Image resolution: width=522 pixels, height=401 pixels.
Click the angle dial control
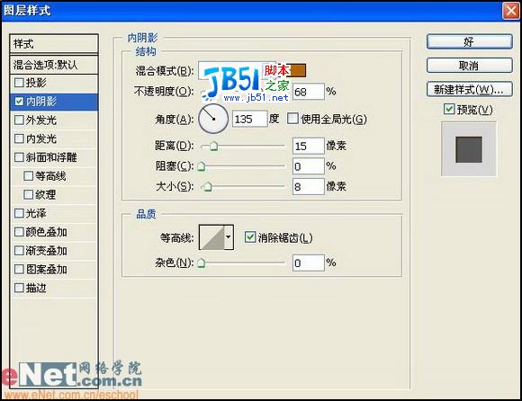(213, 119)
